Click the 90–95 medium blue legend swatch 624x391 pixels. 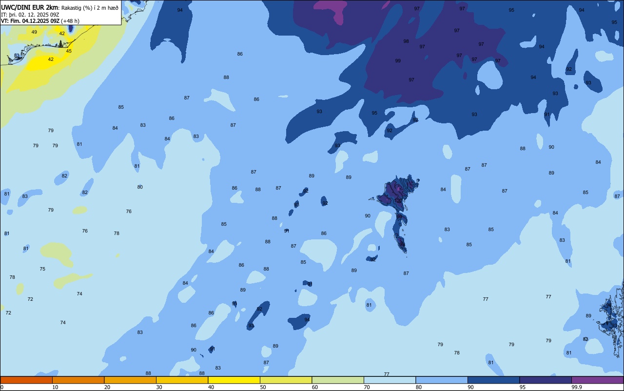click(x=493, y=380)
